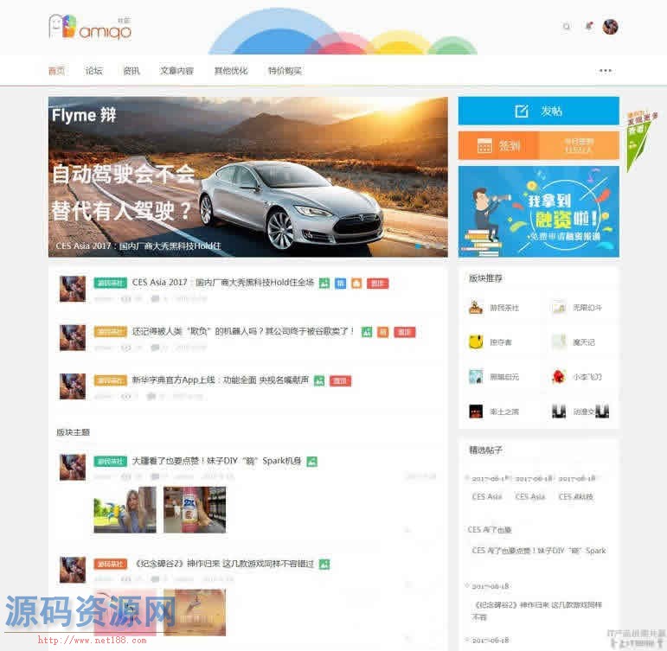Click the calendar icon on check-in button

click(484, 145)
